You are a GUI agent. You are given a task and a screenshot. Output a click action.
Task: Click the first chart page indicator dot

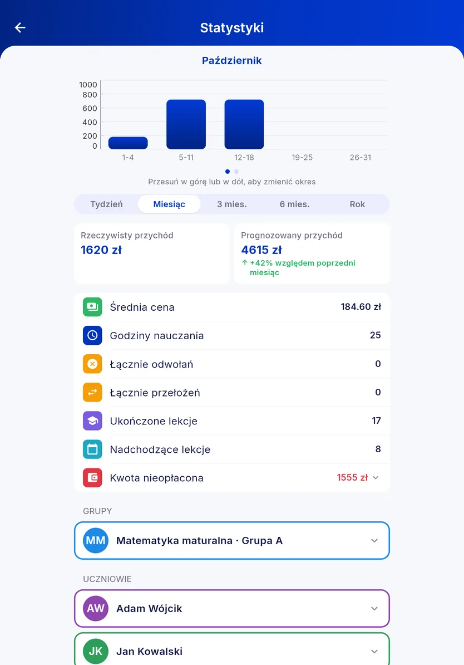coord(228,172)
